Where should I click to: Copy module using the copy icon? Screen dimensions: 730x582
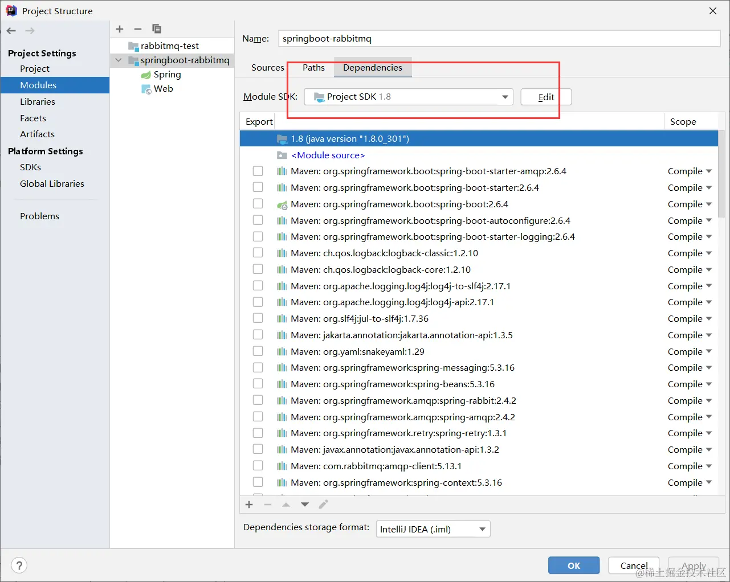pyautogui.click(x=157, y=29)
